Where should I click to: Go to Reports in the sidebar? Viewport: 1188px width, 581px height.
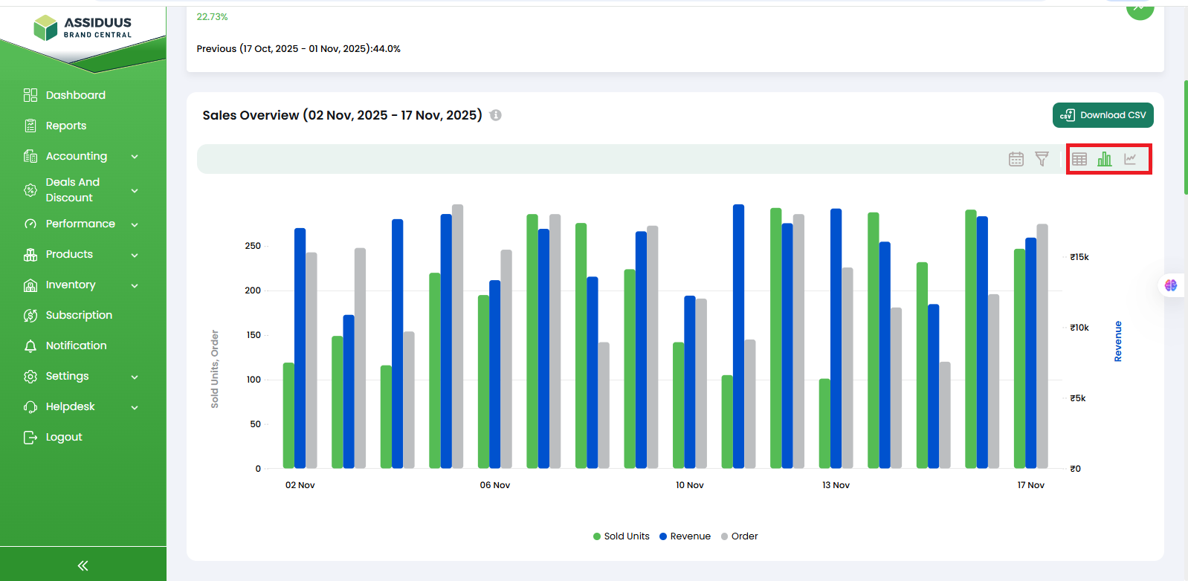click(65, 126)
